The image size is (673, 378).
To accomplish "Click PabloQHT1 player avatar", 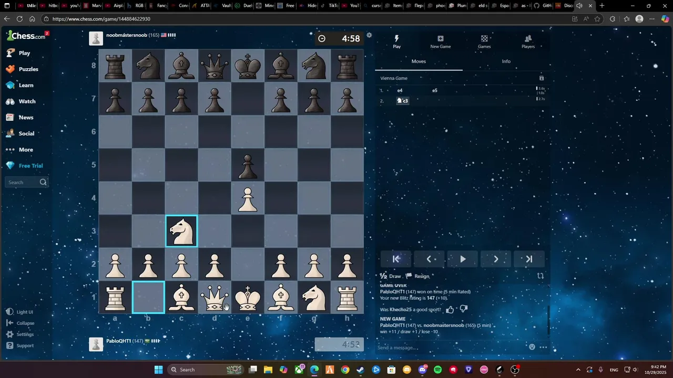I will 96,344.
